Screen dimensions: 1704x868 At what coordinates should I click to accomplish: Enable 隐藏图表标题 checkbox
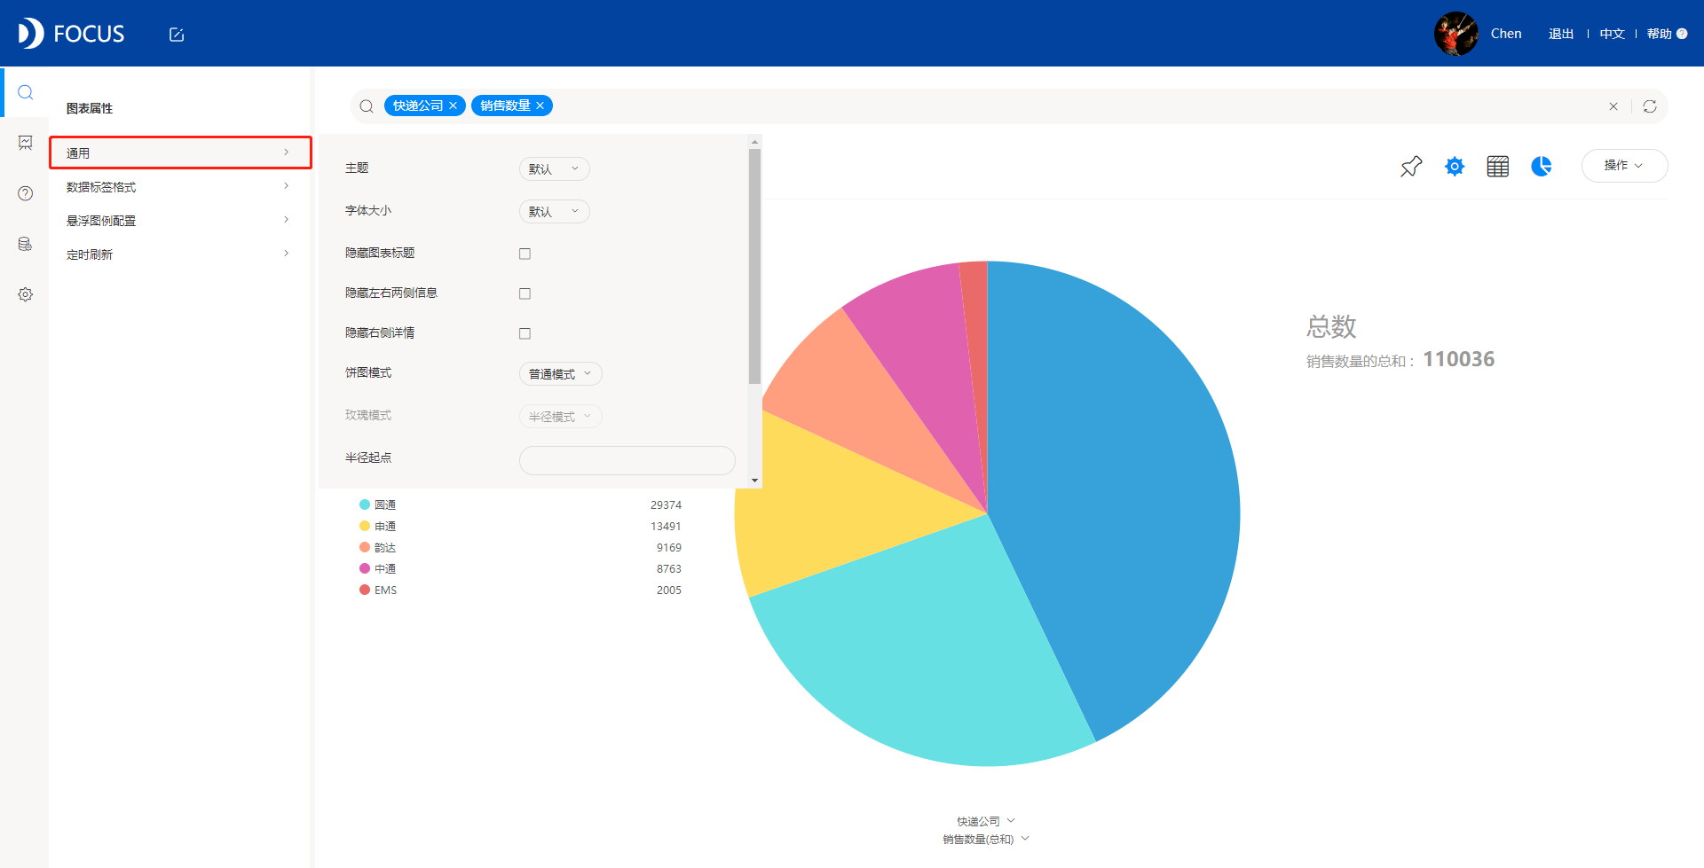(525, 254)
